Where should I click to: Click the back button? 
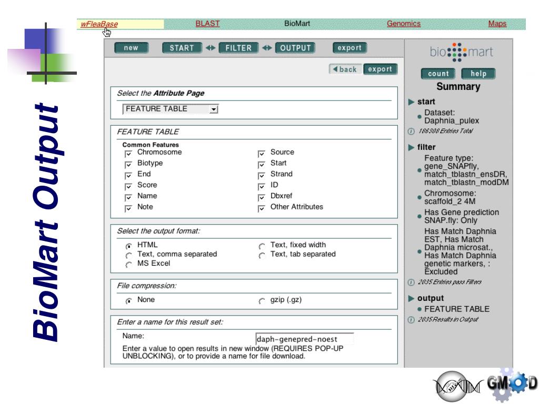click(x=345, y=69)
